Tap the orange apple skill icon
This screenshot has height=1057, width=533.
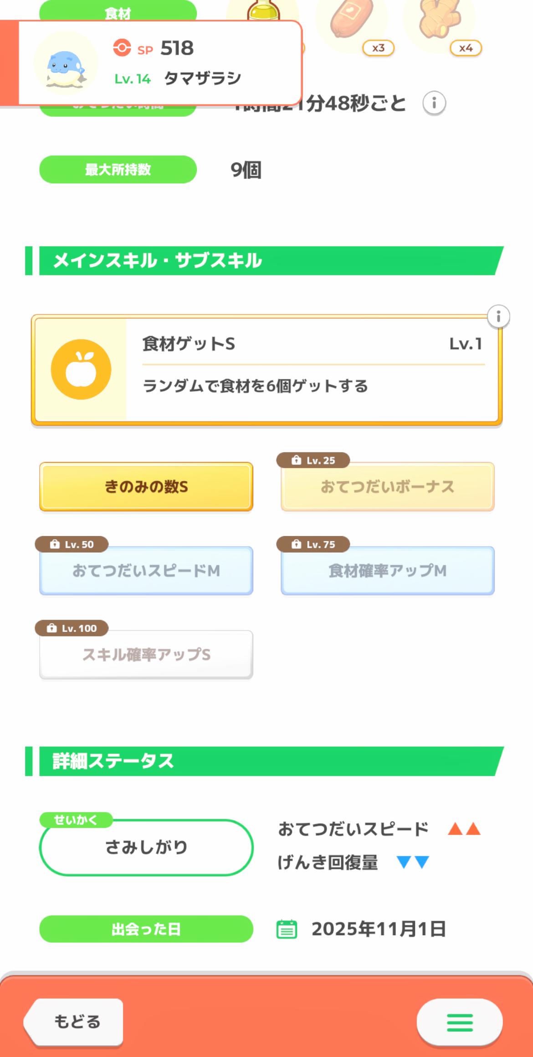tap(81, 370)
